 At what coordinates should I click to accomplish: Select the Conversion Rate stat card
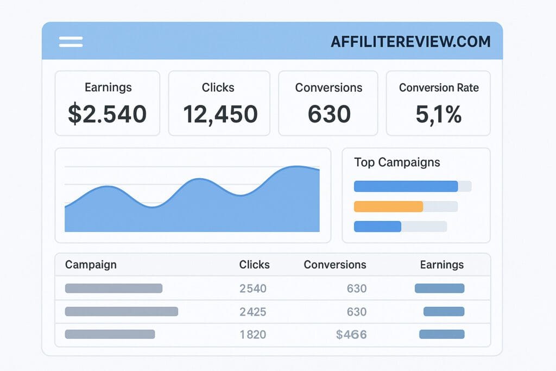pyautogui.click(x=438, y=103)
